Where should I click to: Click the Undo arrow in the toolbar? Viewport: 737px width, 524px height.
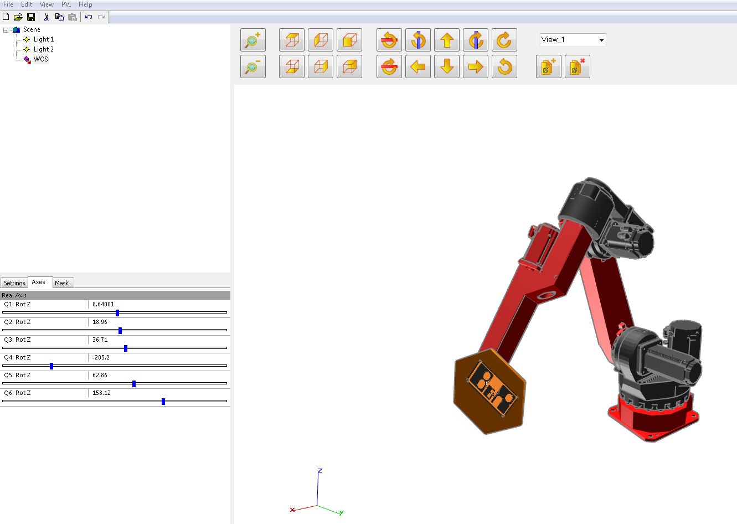(x=89, y=17)
